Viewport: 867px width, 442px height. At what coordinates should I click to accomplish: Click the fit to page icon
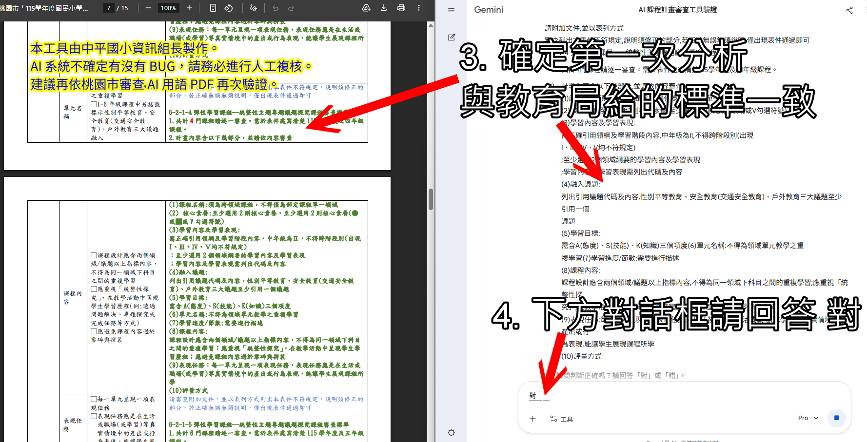click(213, 8)
